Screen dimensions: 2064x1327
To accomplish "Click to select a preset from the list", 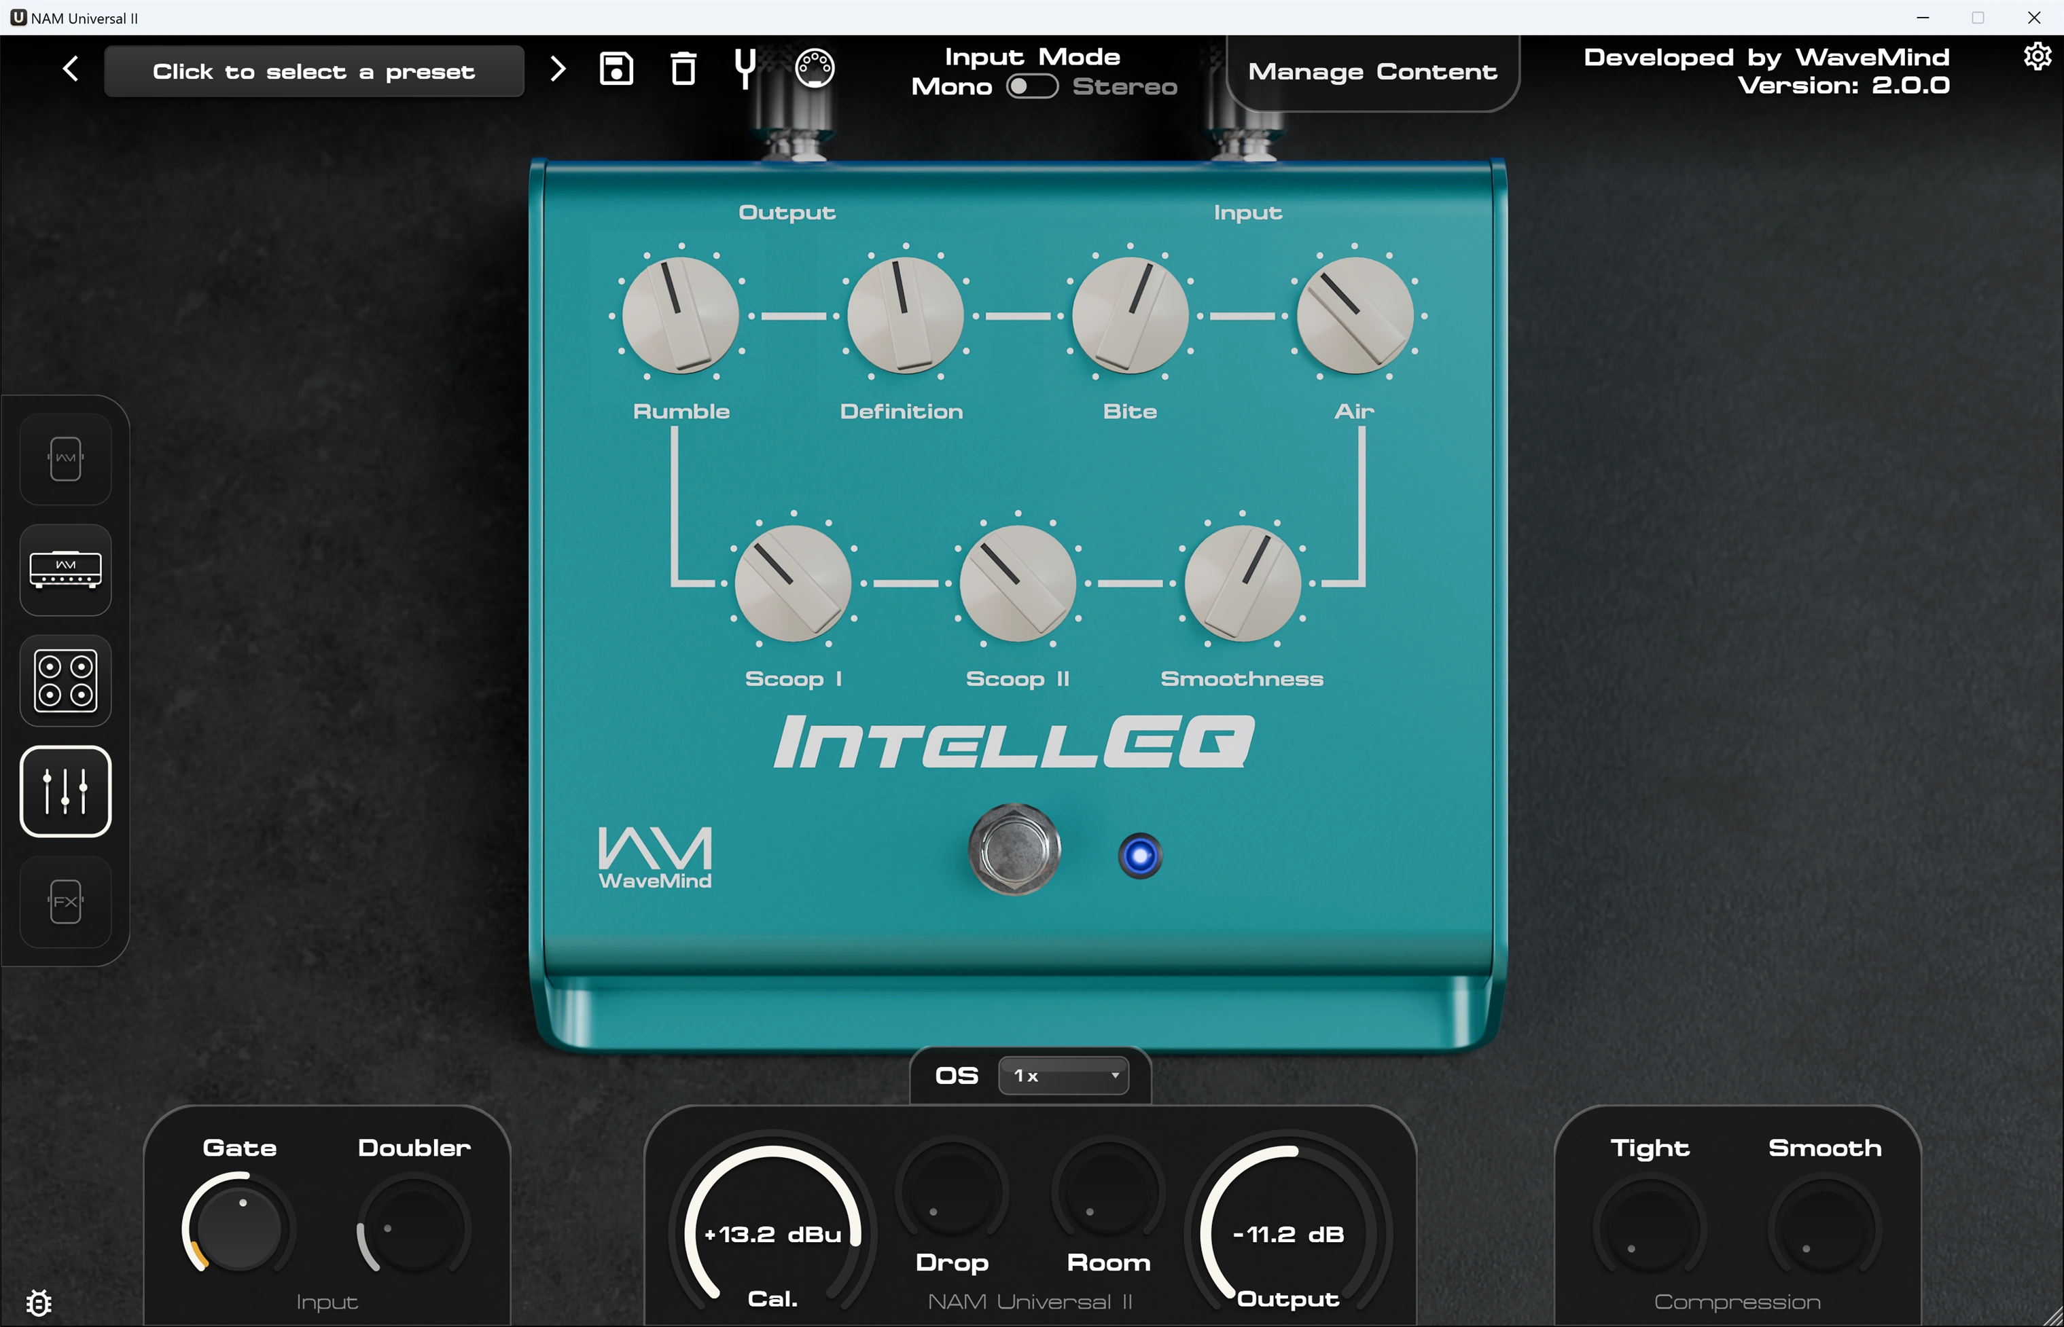I will tap(314, 71).
